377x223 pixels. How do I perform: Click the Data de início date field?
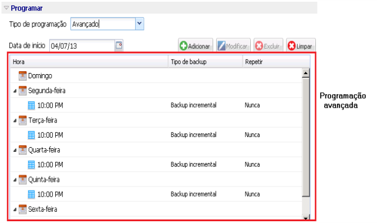tap(82, 46)
